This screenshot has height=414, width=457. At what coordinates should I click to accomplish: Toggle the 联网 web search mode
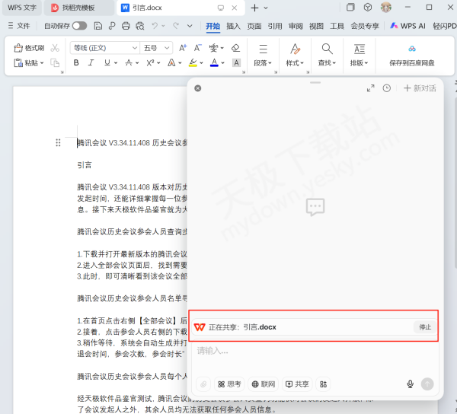[264, 384]
